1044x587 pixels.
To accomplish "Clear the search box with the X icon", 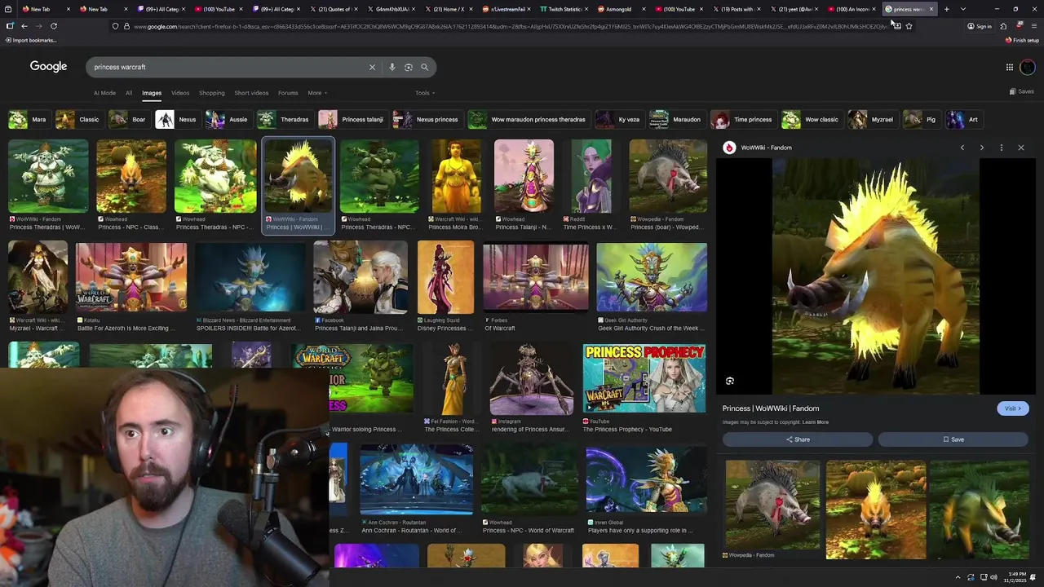I will pyautogui.click(x=372, y=67).
